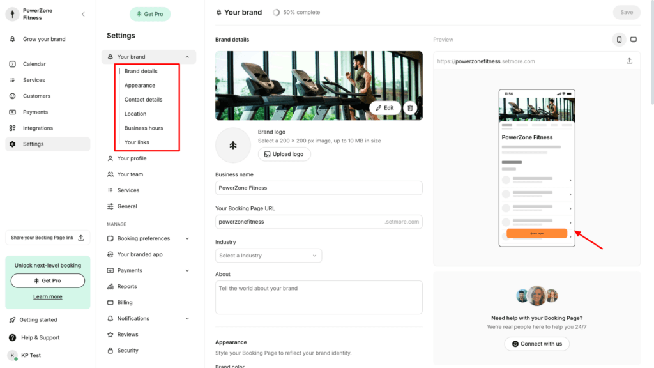
Task: Click the upload icon beside the preview URL
Action: 629,61
